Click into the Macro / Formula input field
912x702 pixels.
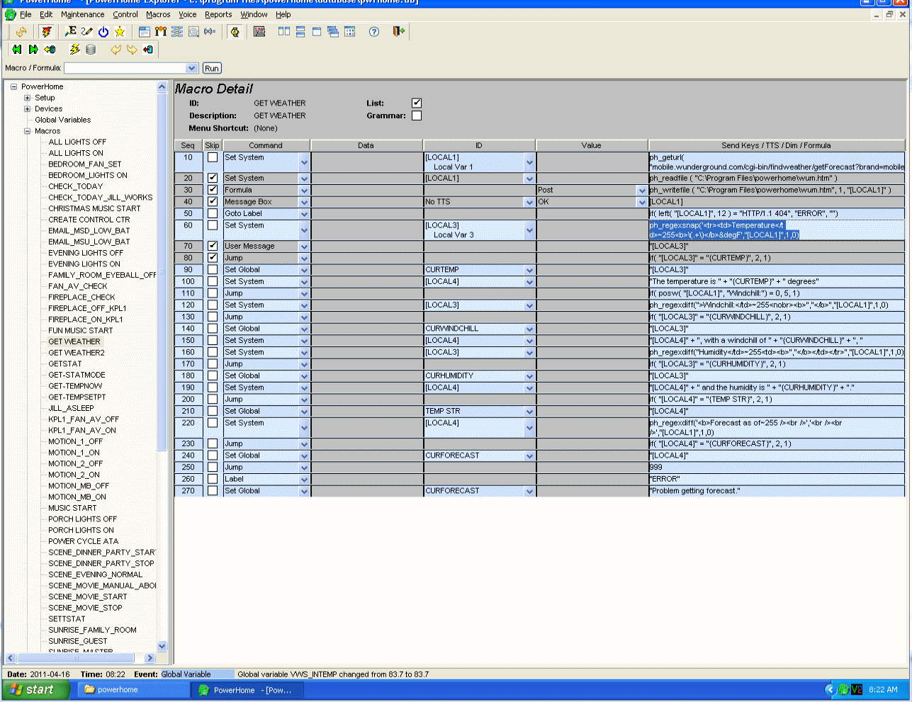click(125, 68)
